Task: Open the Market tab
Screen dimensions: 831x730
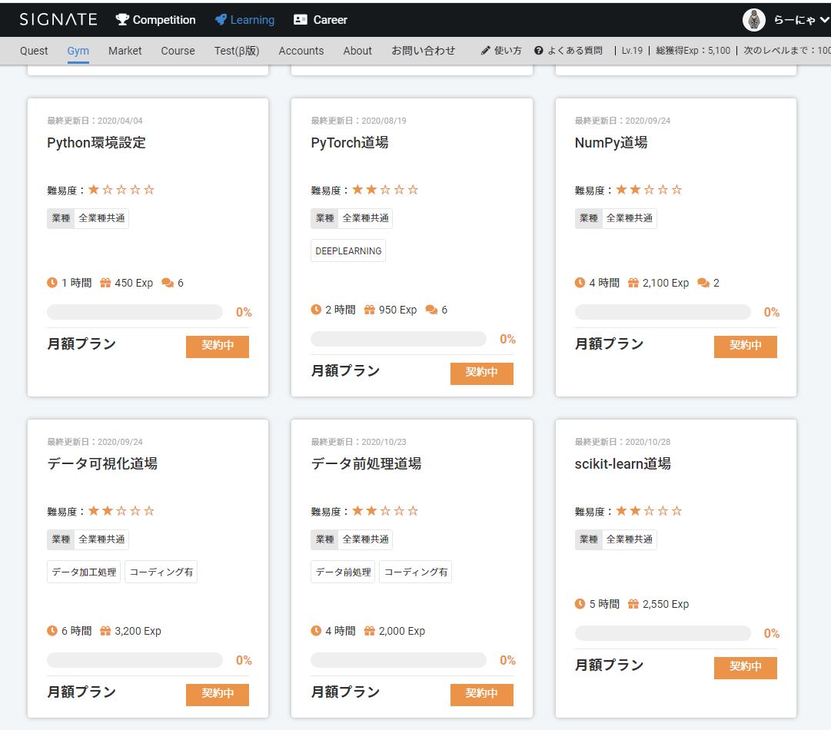Action: (x=125, y=51)
